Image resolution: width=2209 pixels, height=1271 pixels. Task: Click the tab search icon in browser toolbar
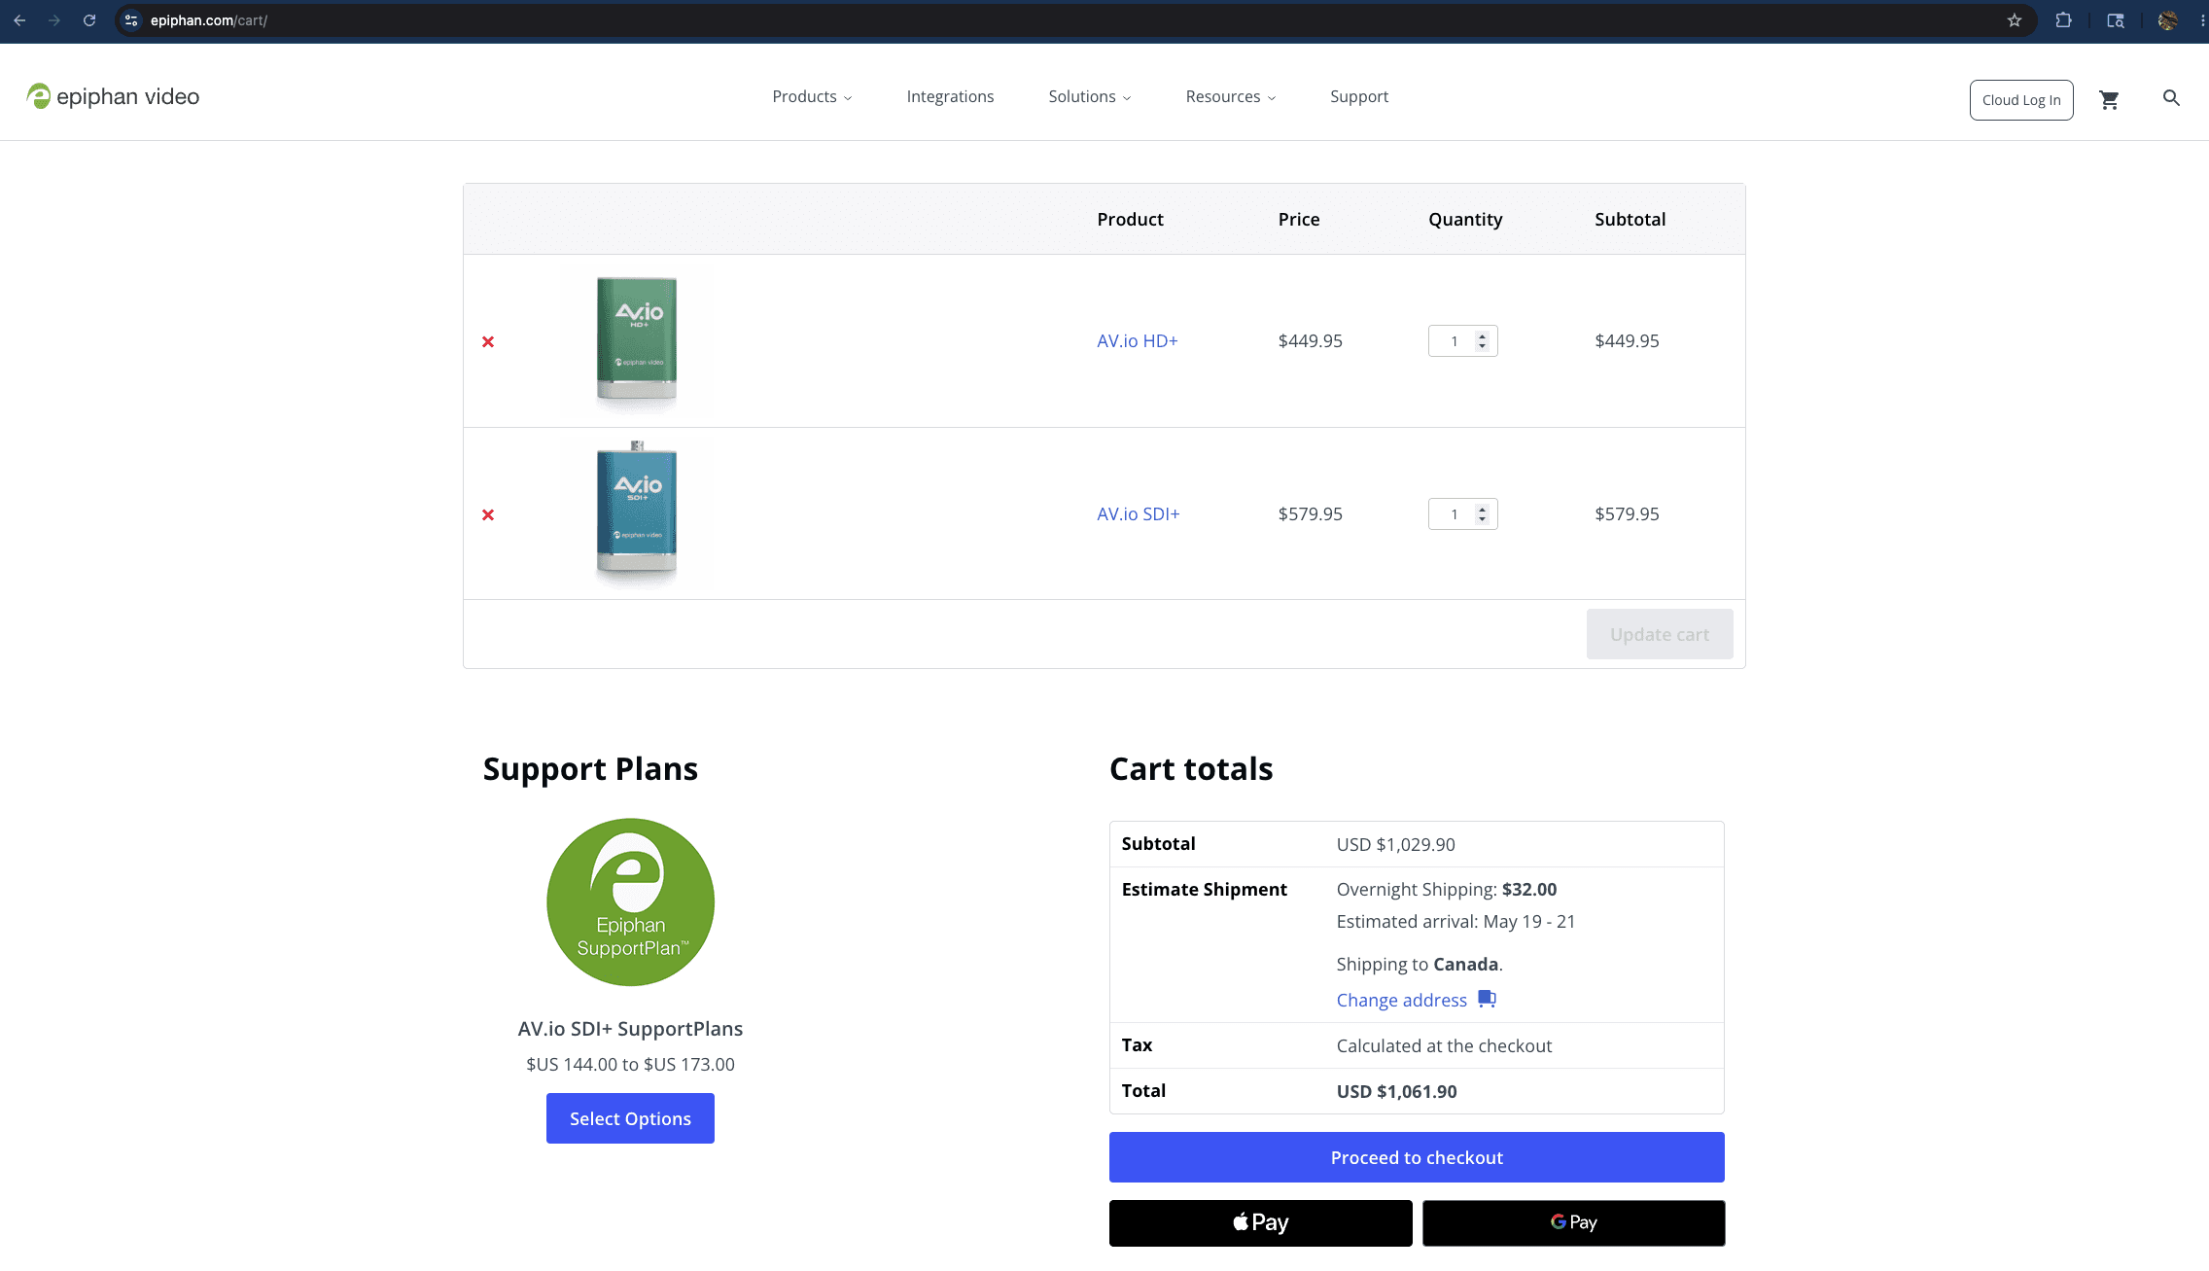(2116, 20)
